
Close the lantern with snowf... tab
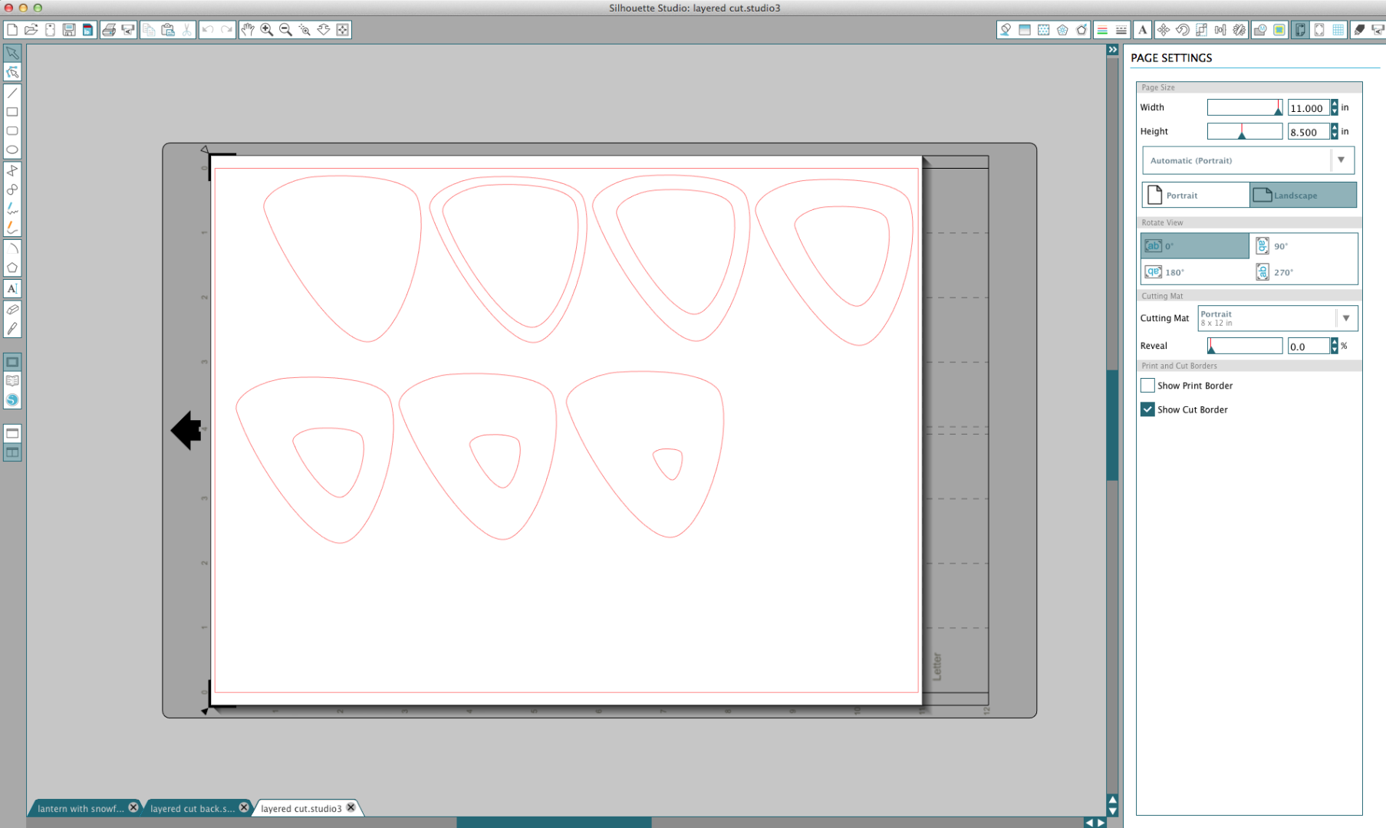(133, 807)
